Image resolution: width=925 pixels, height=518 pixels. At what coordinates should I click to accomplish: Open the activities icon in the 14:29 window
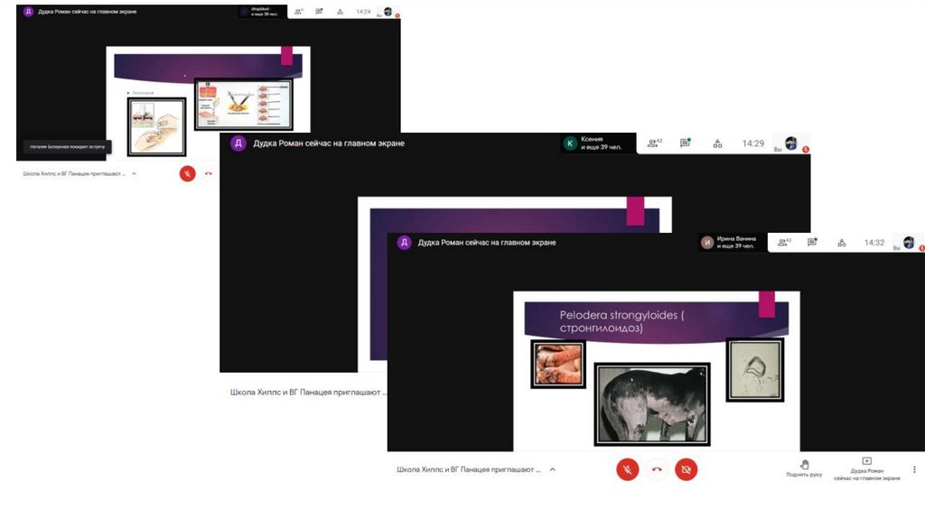(x=717, y=143)
